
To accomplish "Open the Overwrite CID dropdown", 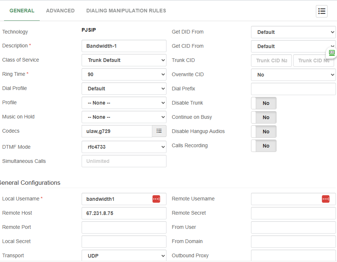I will pyautogui.click(x=293, y=75).
